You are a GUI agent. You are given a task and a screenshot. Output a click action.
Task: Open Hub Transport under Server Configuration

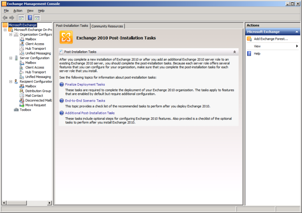[35, 72]
